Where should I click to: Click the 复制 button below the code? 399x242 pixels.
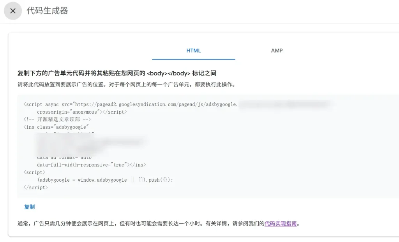click(30, 207)
